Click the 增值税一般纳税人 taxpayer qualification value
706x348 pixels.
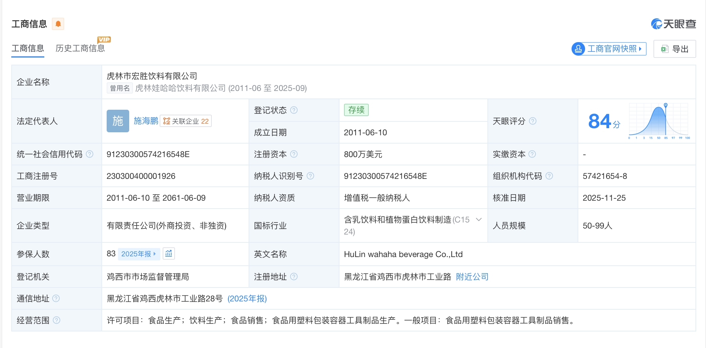pos(377,198)
